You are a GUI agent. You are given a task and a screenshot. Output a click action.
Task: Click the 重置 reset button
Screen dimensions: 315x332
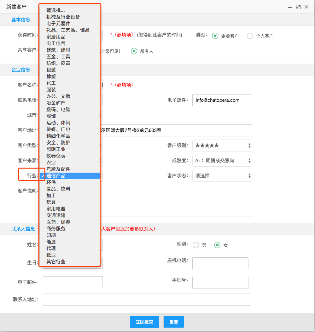173,322
